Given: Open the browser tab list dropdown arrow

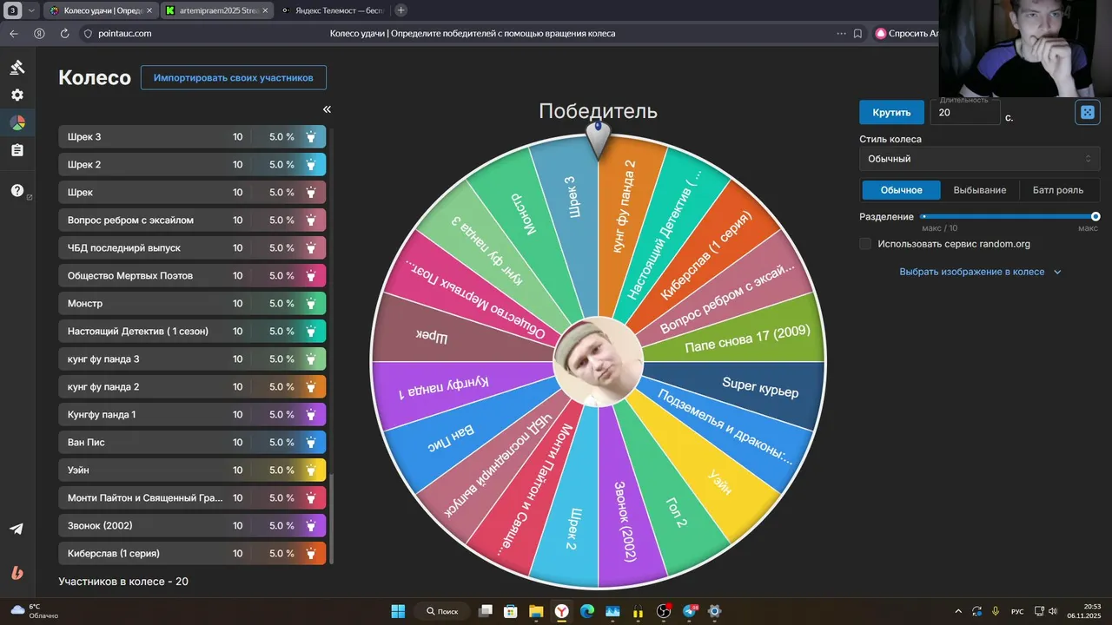Looking at the screenshot, I should (x=32, y=10).
